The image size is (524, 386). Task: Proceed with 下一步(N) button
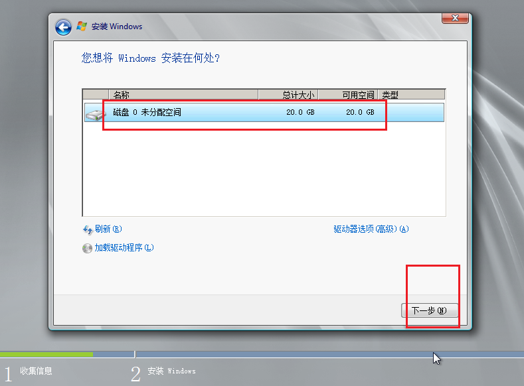tap(430, 310)
